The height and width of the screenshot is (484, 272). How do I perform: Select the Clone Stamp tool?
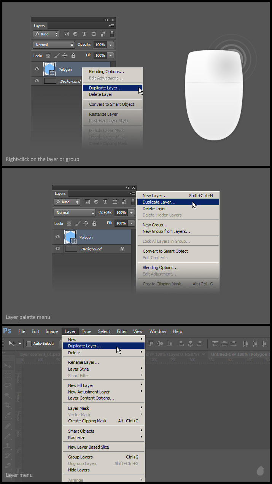pos(8,446)
